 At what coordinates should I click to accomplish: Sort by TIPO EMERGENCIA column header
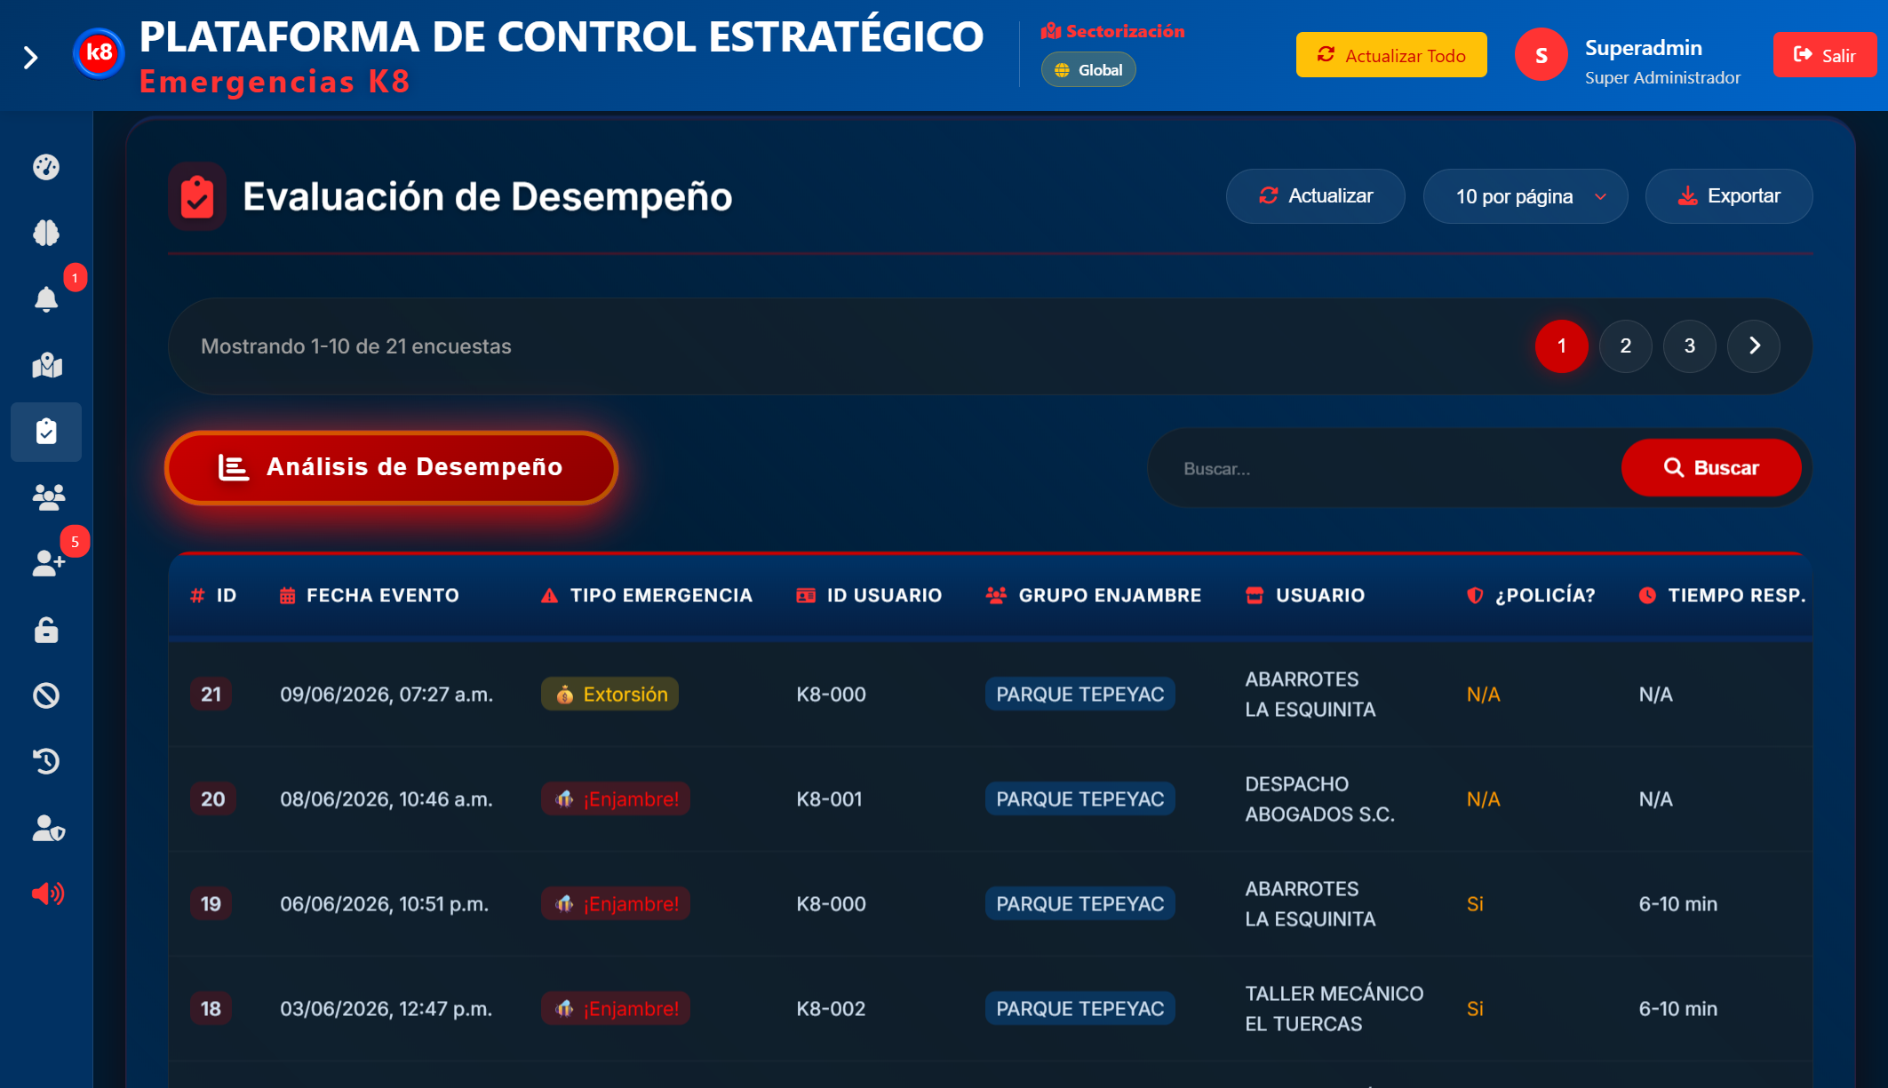click(647, 596)
